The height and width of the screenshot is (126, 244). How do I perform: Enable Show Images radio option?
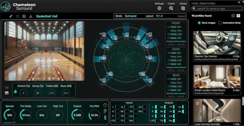click(199, 23)
